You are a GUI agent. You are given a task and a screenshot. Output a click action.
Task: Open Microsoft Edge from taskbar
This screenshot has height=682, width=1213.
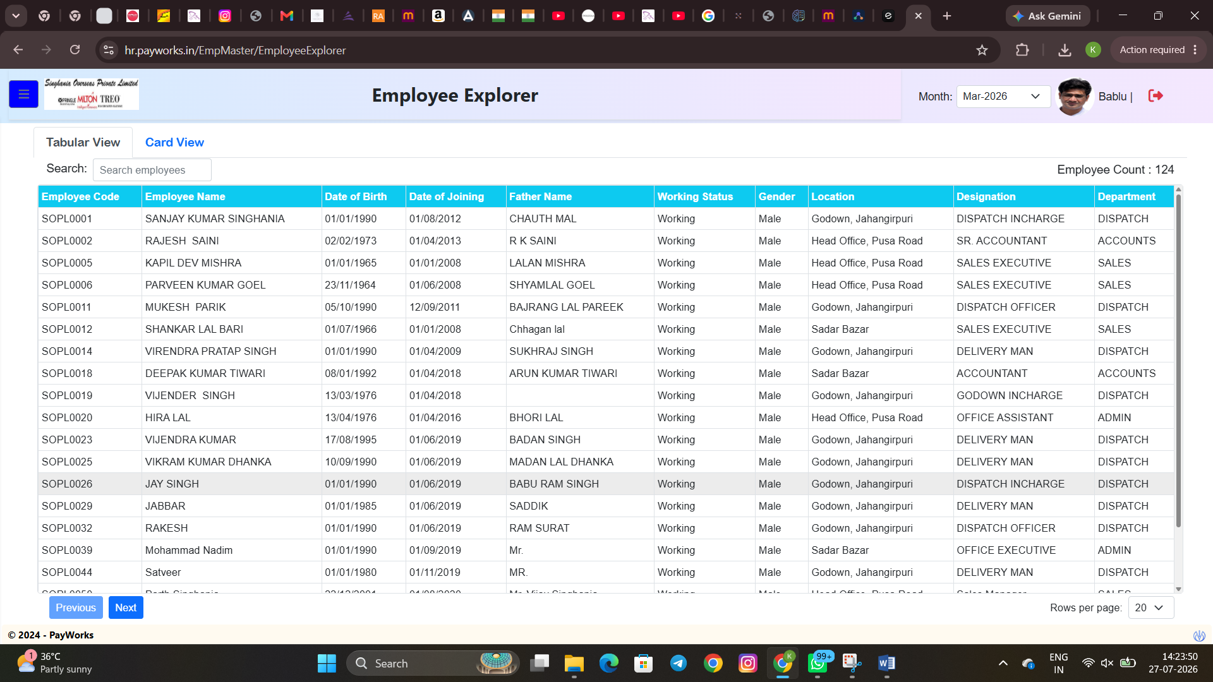pyautogui.click(x=609, y=663)
